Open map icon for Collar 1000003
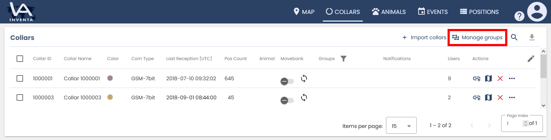Image resolution: width=551 pixels, height=140 pixels. (488, 97)
